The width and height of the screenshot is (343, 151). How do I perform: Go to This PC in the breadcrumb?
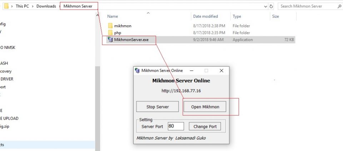(x=22, y=6)
